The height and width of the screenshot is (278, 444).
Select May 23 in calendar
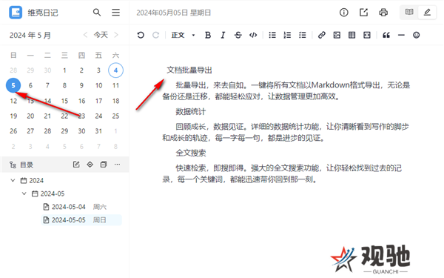click(81, 116)
